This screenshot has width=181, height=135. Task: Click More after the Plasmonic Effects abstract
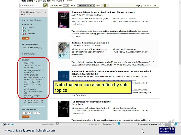78,36
